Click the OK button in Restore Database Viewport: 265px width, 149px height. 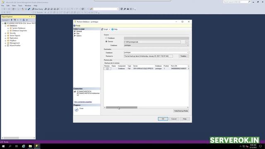[x=163, y=119]
